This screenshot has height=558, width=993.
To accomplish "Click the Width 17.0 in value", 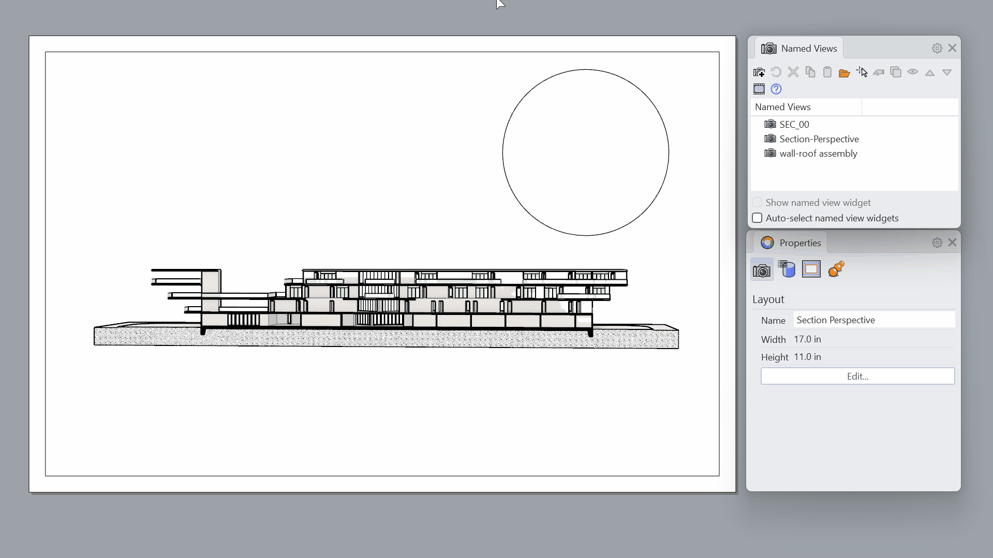I will [x=807, y=339].
